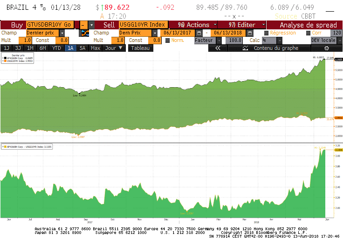This screenshot has height=247, width=343.
Task: Open the Dernier prix field dropdown
Action: pos(62,33)
